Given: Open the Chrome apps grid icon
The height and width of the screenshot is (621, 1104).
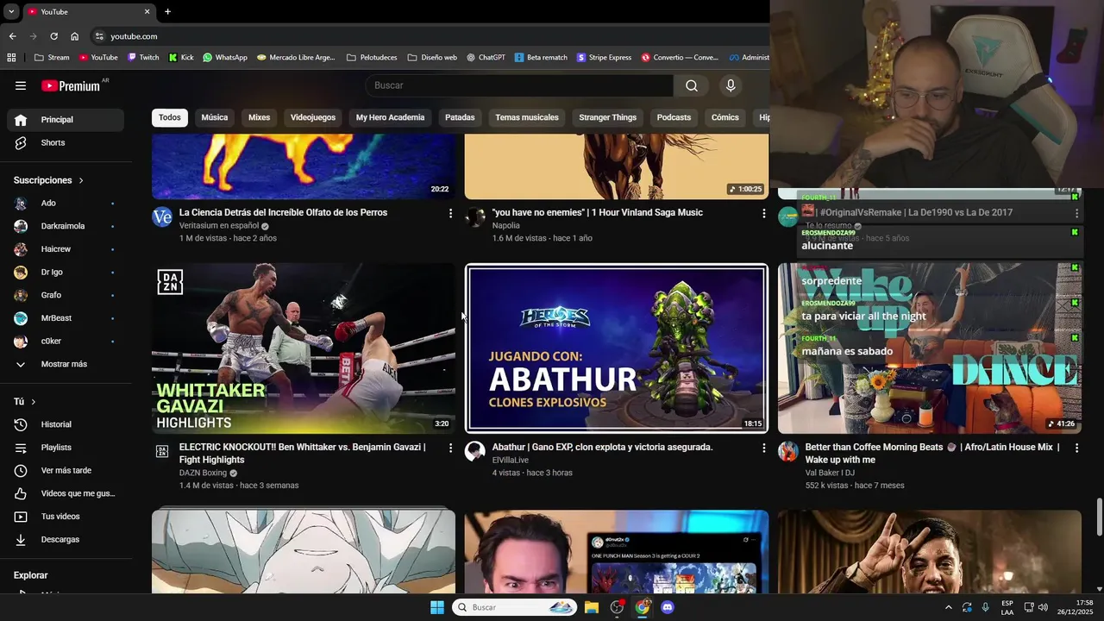Looking at the screenshot, I should pos(11,58).
